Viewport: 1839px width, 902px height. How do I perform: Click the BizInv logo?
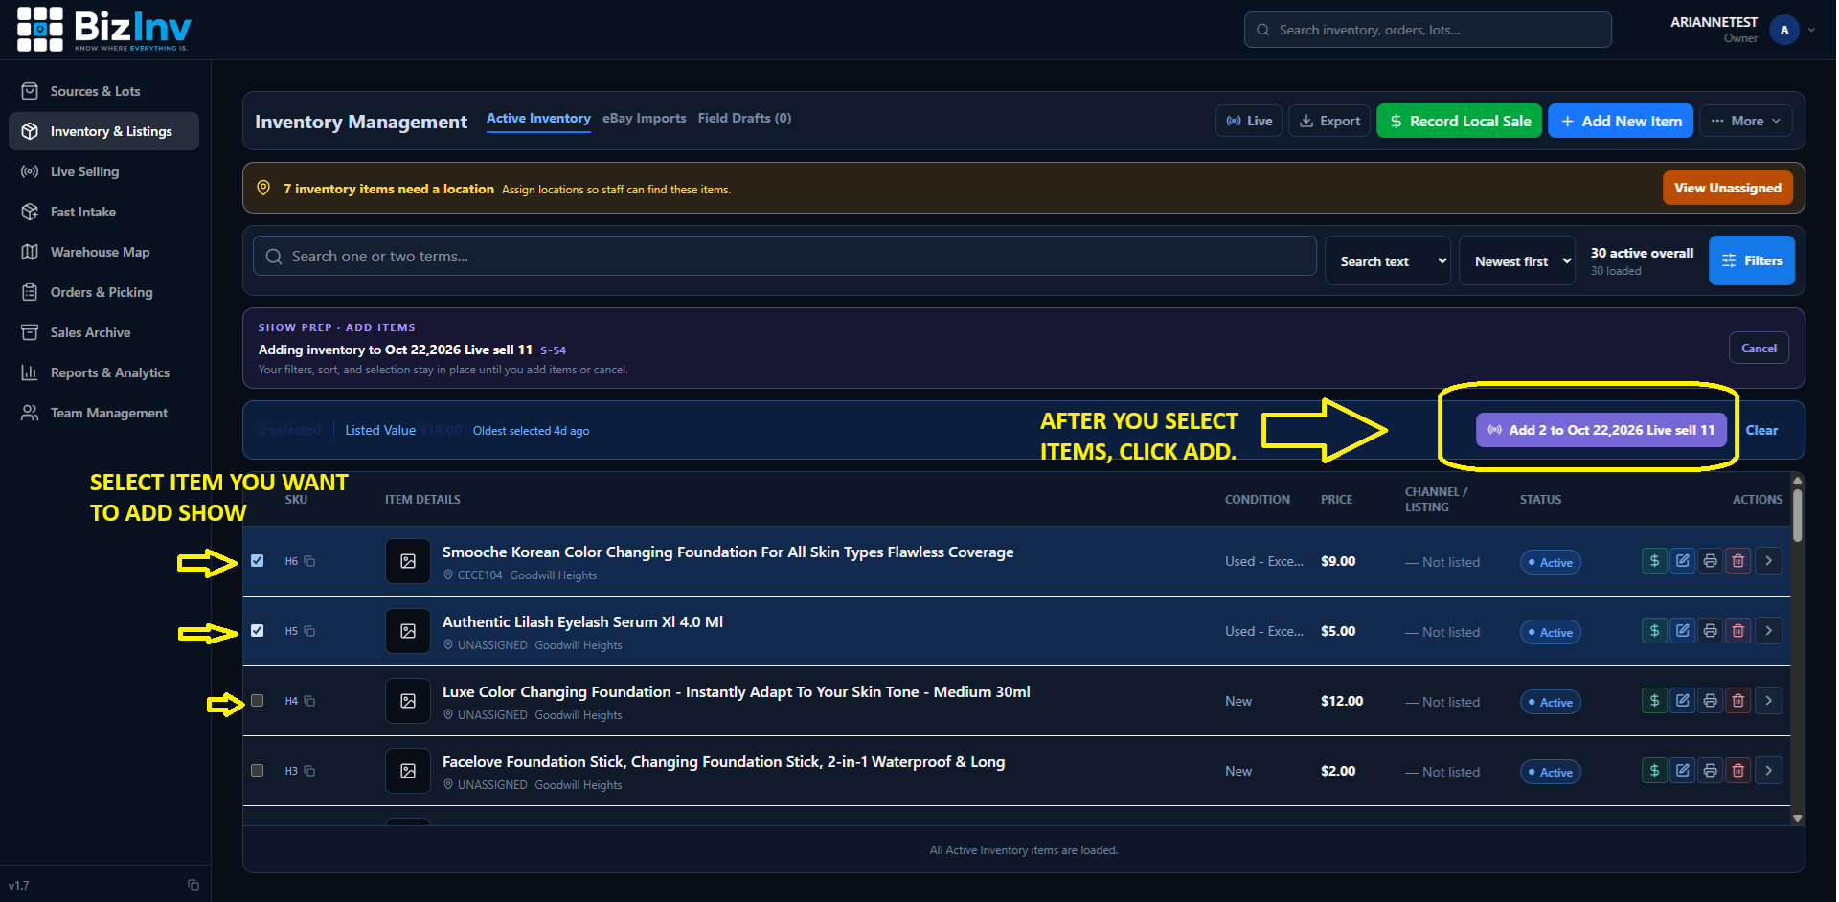(103, 30)
